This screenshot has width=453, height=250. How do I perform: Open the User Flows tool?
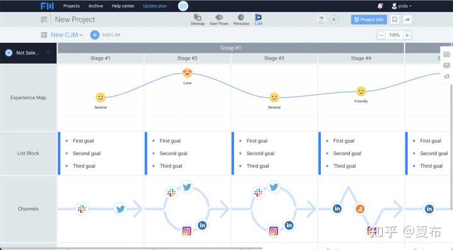(x=219, y=19)
